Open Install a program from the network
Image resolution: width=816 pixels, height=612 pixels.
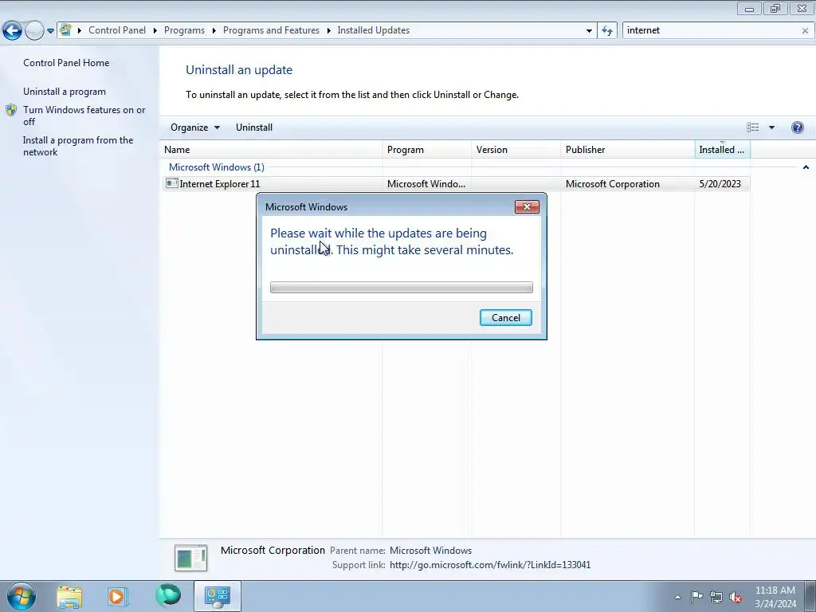coord(78,147)
